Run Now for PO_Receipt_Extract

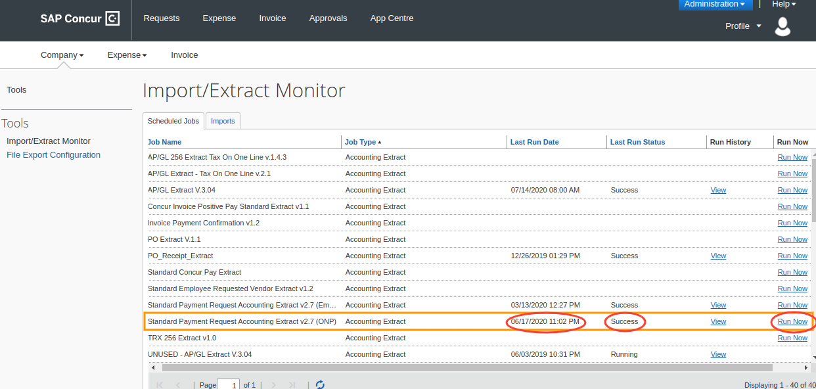click(x=792, y=256)
